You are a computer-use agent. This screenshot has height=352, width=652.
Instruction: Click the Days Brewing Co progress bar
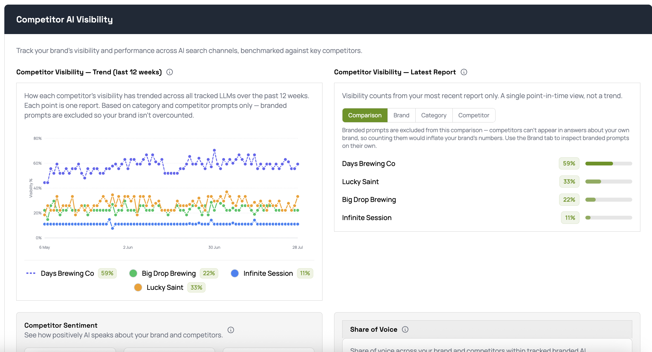[609, 164]
